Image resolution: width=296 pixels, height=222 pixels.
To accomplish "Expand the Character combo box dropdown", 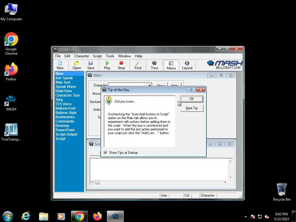I will [149, 85].
